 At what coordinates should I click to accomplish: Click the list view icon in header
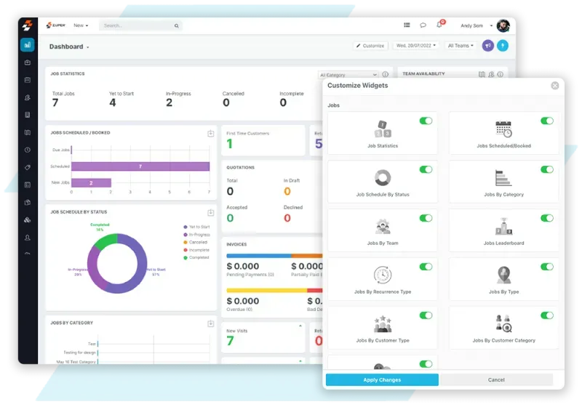(407, 25)
